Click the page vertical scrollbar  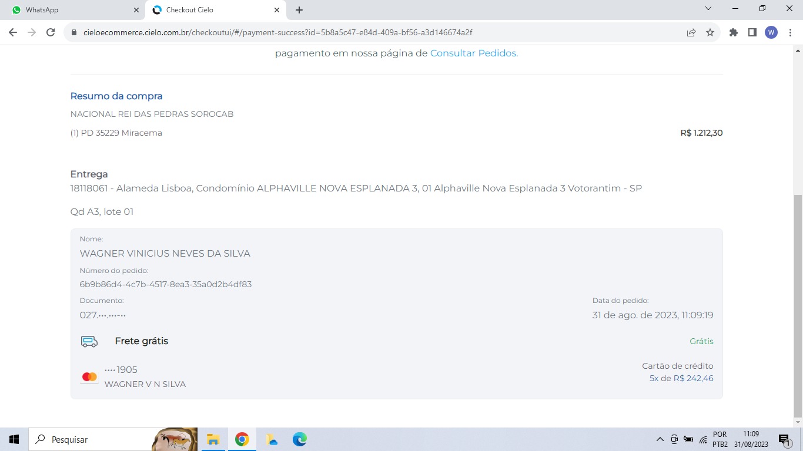click(x=798, y=305)
